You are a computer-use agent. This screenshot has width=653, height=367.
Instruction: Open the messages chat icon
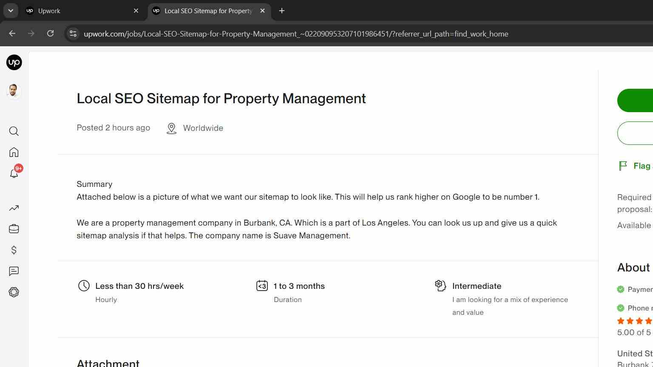[14, 271]
